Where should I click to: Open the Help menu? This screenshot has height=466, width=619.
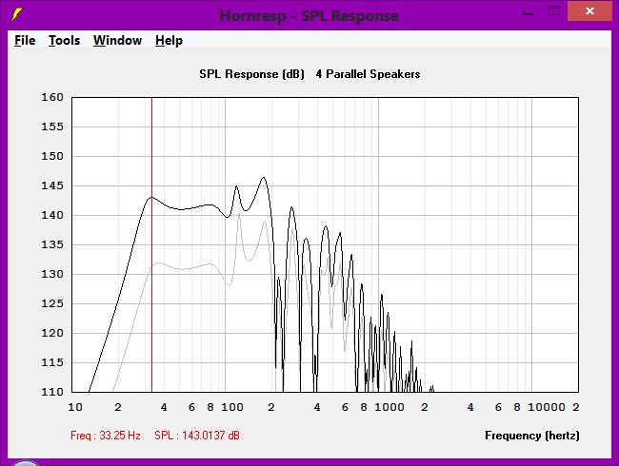tap(169, 40)
